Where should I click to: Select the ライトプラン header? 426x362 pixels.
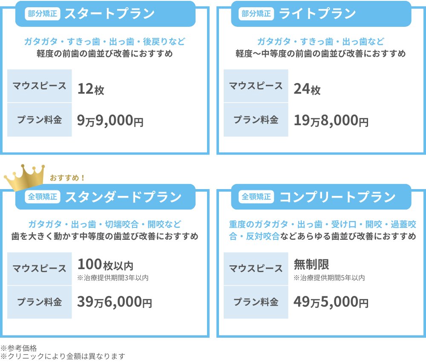[x=317, y=14]
